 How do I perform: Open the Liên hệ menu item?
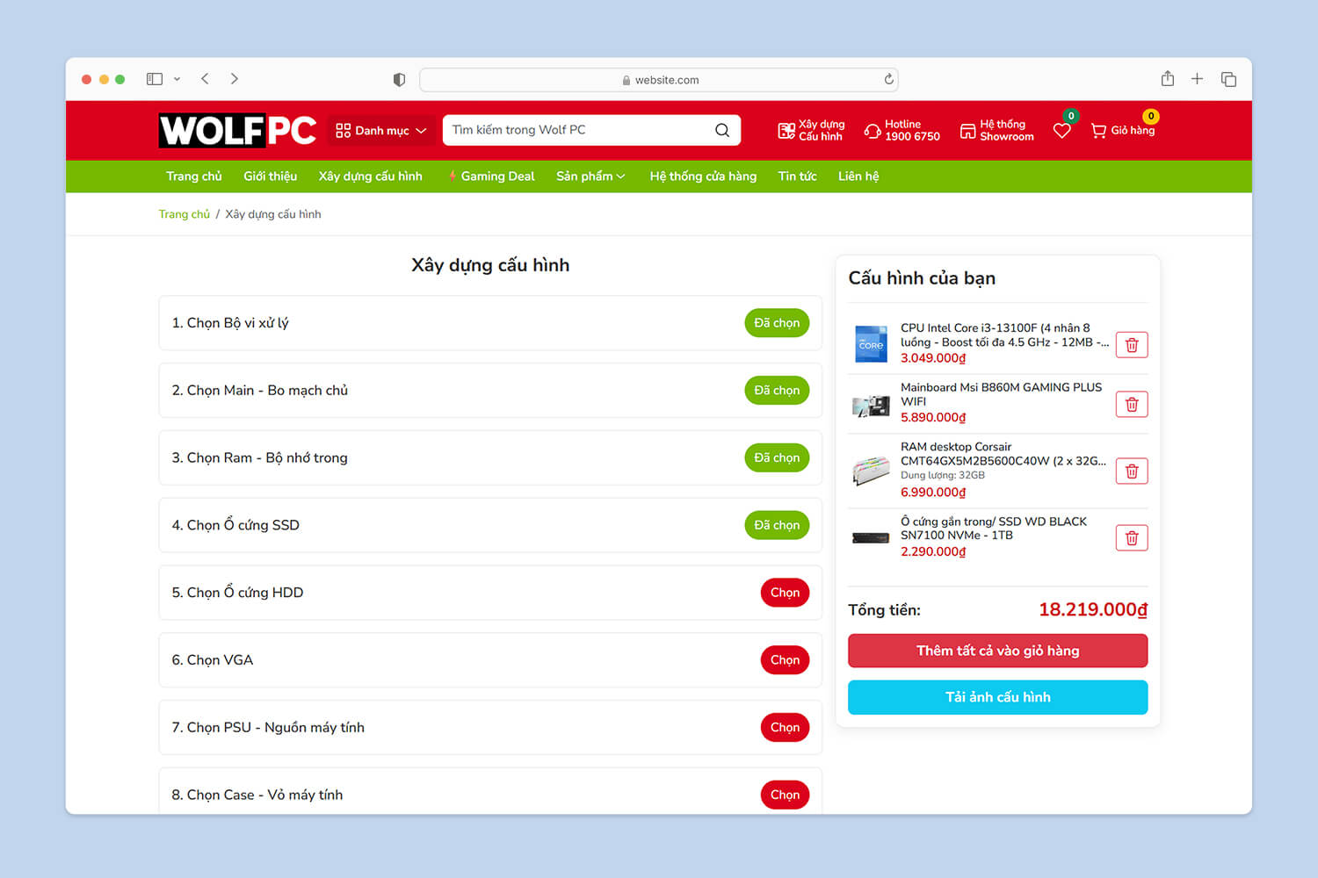click(858, 176)
